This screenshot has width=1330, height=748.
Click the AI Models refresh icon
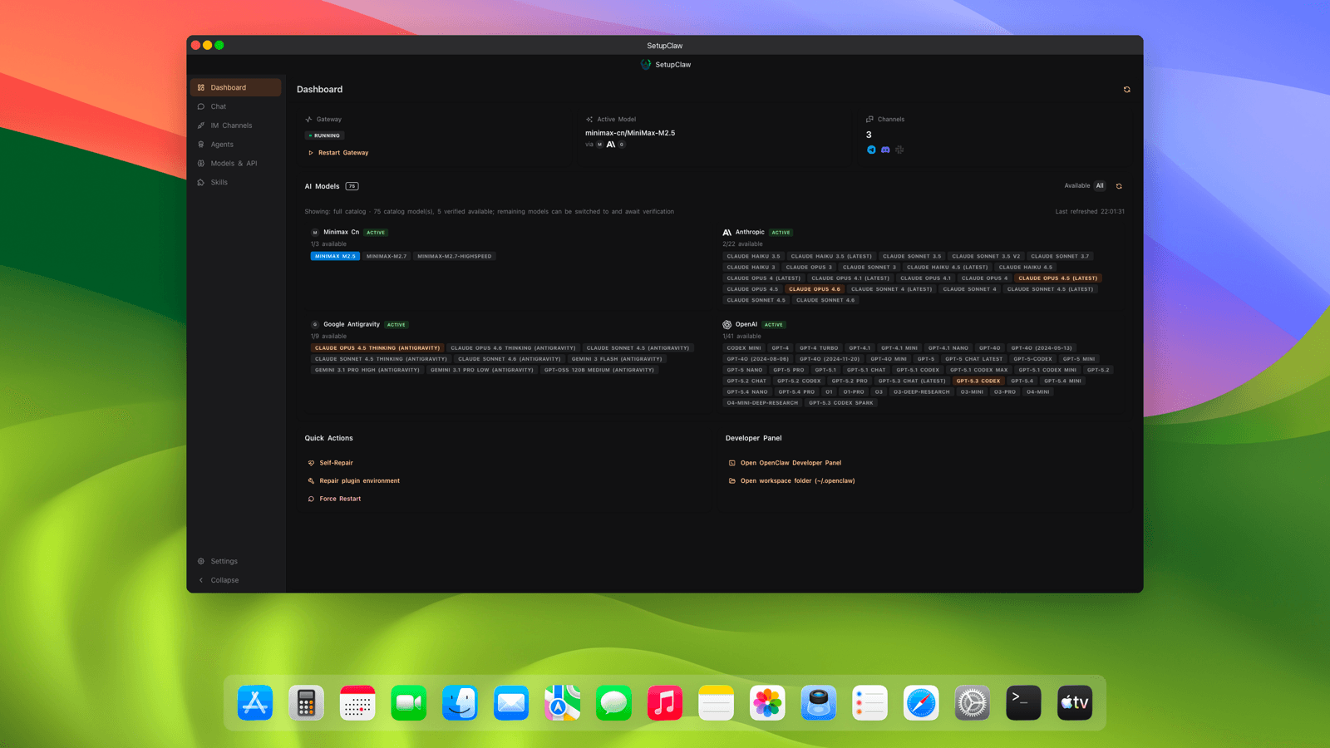tap(1119, 186)
